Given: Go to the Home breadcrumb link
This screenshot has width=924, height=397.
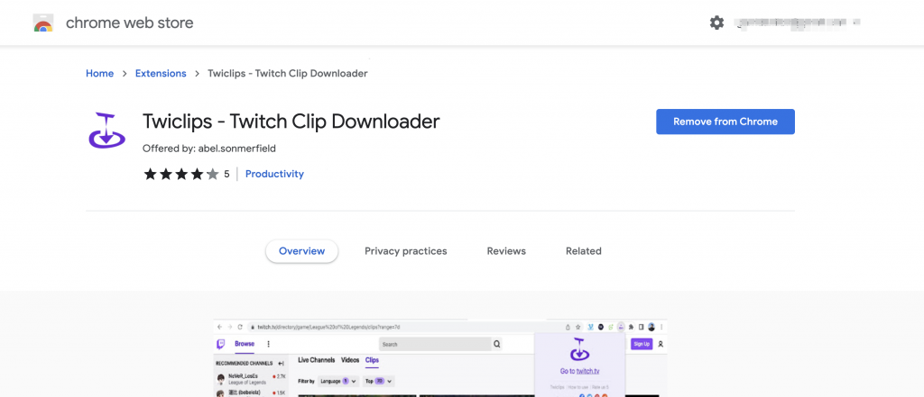Looking at the screenshot, I should click(x=99, y=74).
